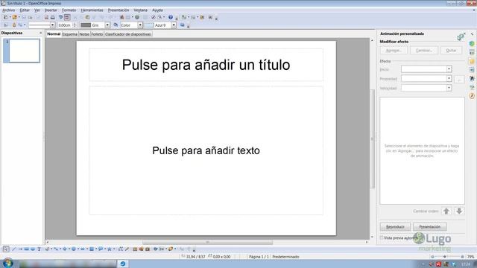Click the 'Pulse para añadir un título' placeholder
Viewport: 477px width, 268px height.
coord(206,65)
